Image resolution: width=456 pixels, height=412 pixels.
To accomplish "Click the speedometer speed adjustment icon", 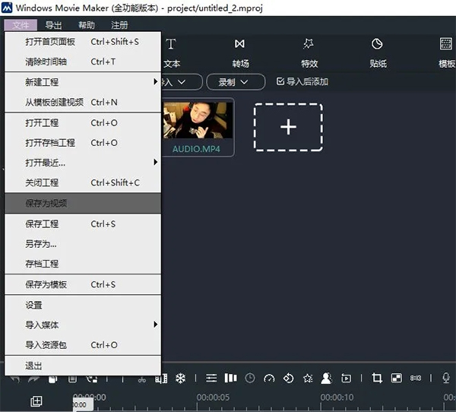I will tap(269, 378).
